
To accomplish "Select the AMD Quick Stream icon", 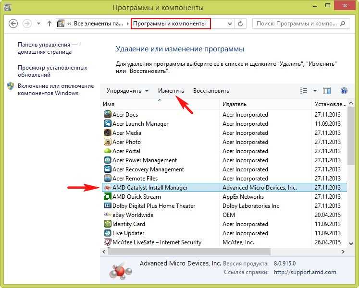I will (107, 196).
